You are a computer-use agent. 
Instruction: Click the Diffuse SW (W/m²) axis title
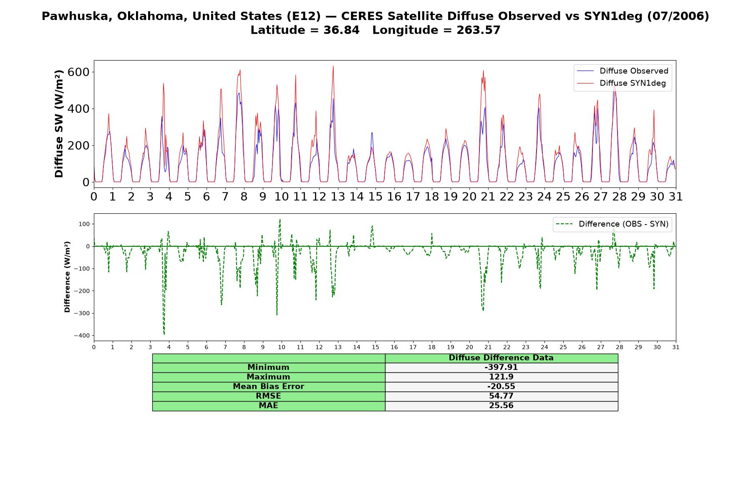point(59,124)
